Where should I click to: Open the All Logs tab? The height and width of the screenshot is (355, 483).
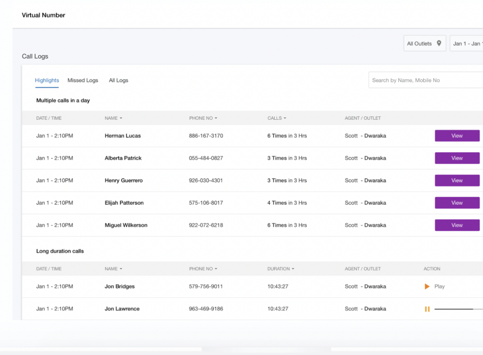coord(118,80)
